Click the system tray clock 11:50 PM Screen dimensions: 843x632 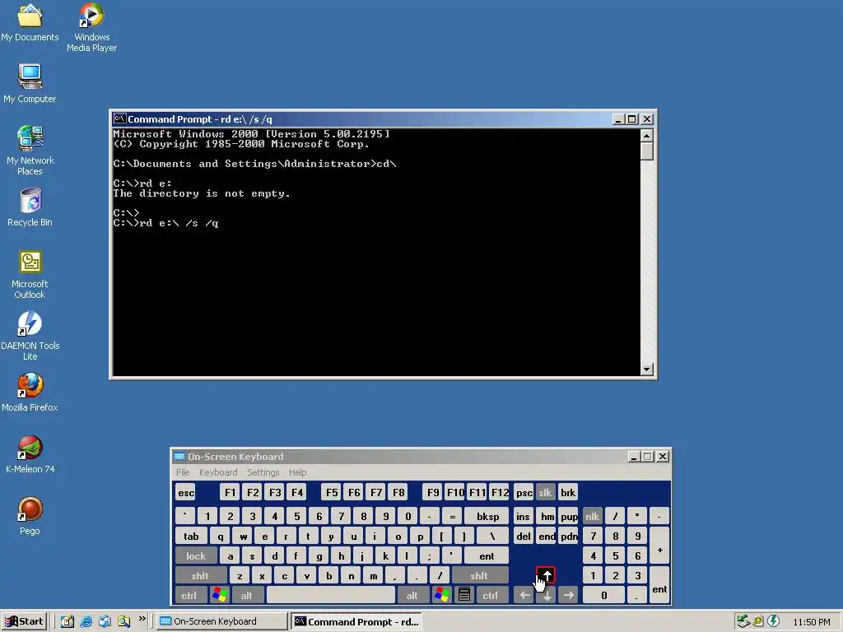tap(811, 622)
